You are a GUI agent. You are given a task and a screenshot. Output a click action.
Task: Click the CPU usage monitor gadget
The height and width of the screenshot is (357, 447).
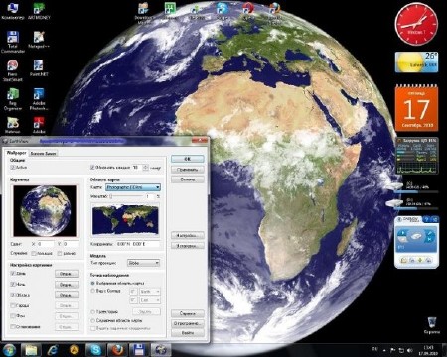coord(417,156)
